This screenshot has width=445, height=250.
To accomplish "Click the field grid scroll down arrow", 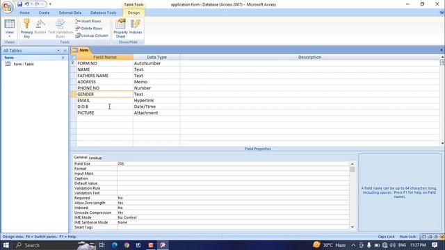I will (x=442, y=144).
